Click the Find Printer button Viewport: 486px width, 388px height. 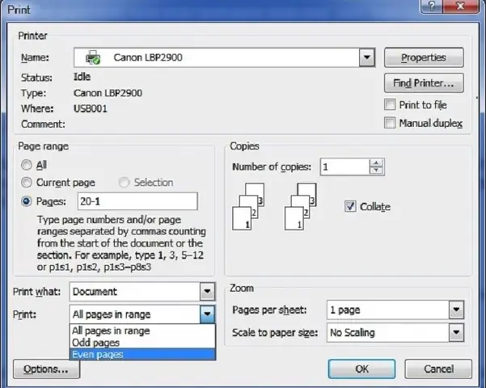coord(424,83)
